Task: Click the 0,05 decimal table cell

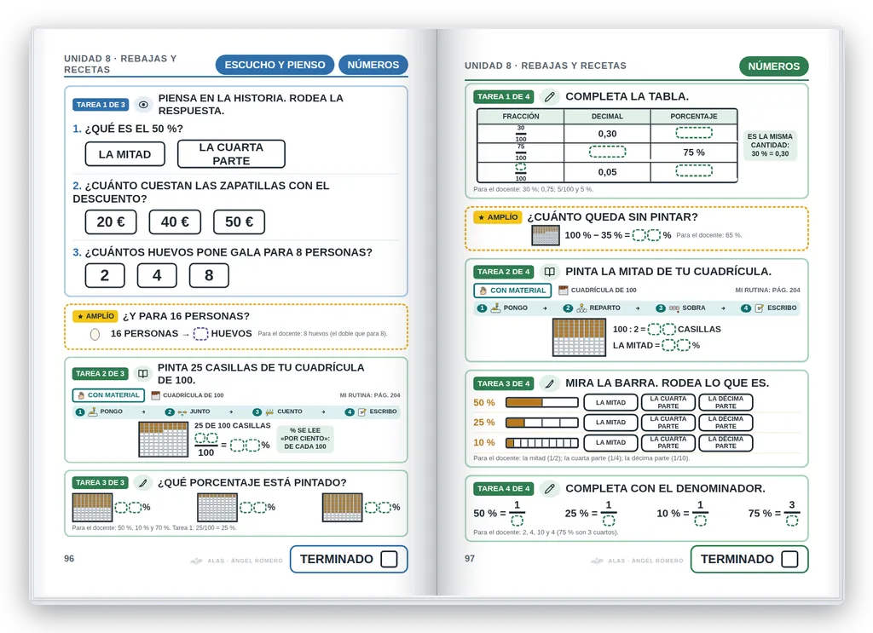Action: click(607, 172)
